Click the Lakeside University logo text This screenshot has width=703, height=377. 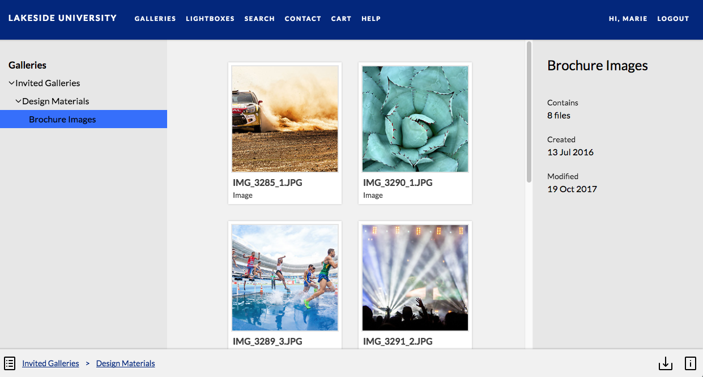[x=62, y=18]
